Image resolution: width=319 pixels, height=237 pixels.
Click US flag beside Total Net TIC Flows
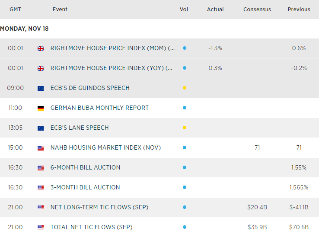pos(41,227)
